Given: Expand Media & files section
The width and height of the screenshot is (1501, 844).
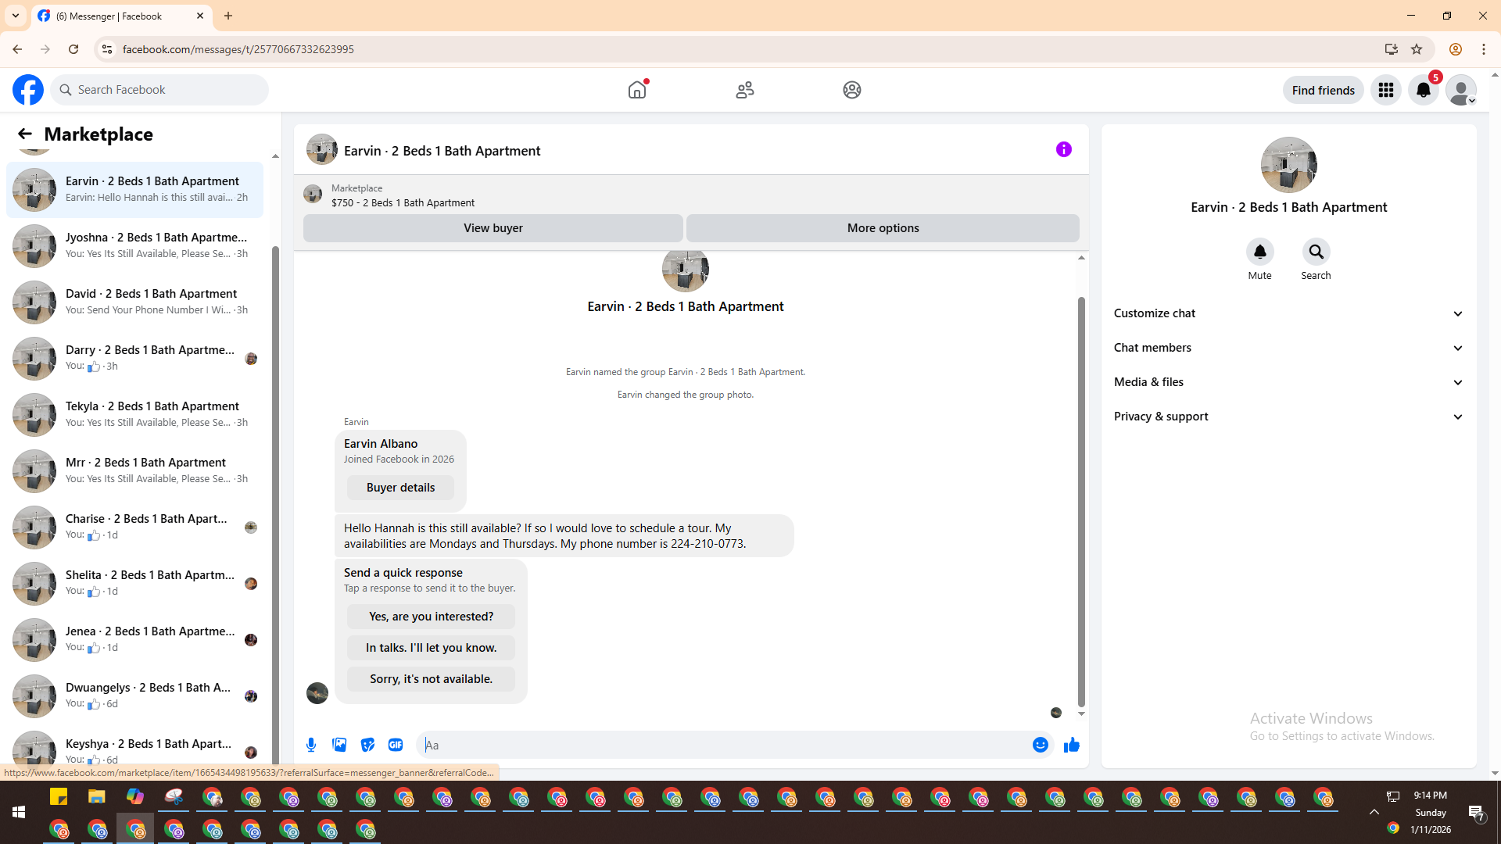Looking at the screenshot, I should [1289, 382].
